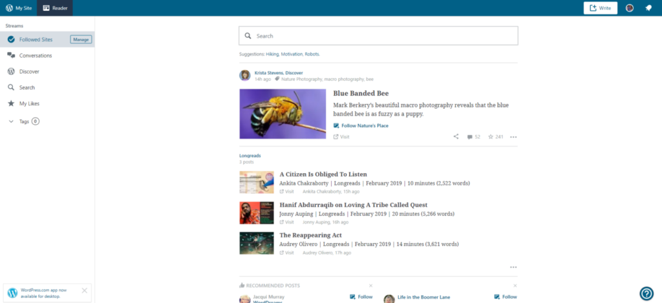Image resolution: width=662 pixels, height=303 pixels.
Task: Open Life in the Boomer Lane link
Action: tap(423, 297)
